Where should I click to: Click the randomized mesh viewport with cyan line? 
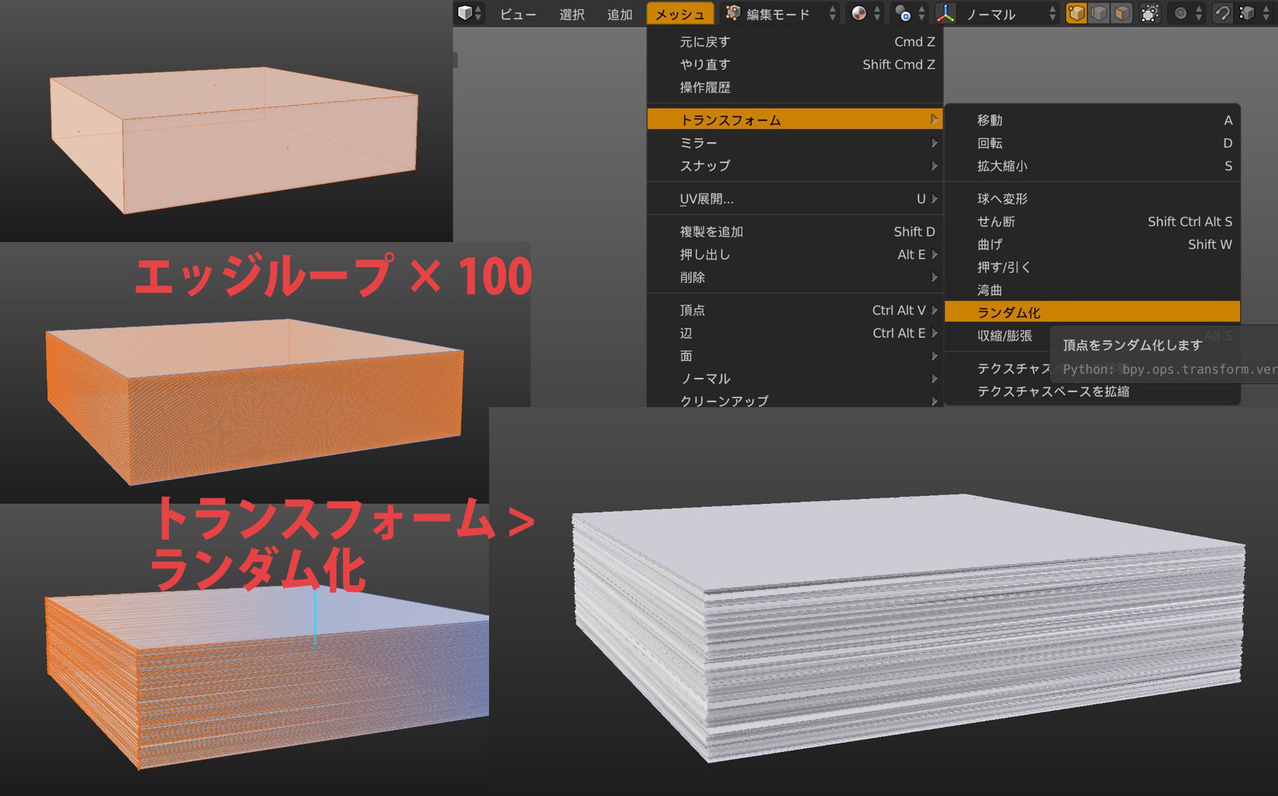coord(245,649)
